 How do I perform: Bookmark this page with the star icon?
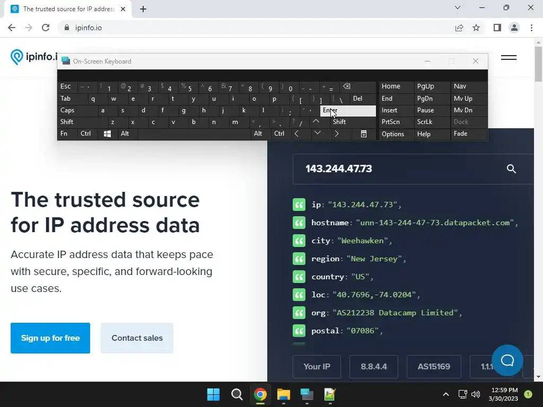pos(476,28)
